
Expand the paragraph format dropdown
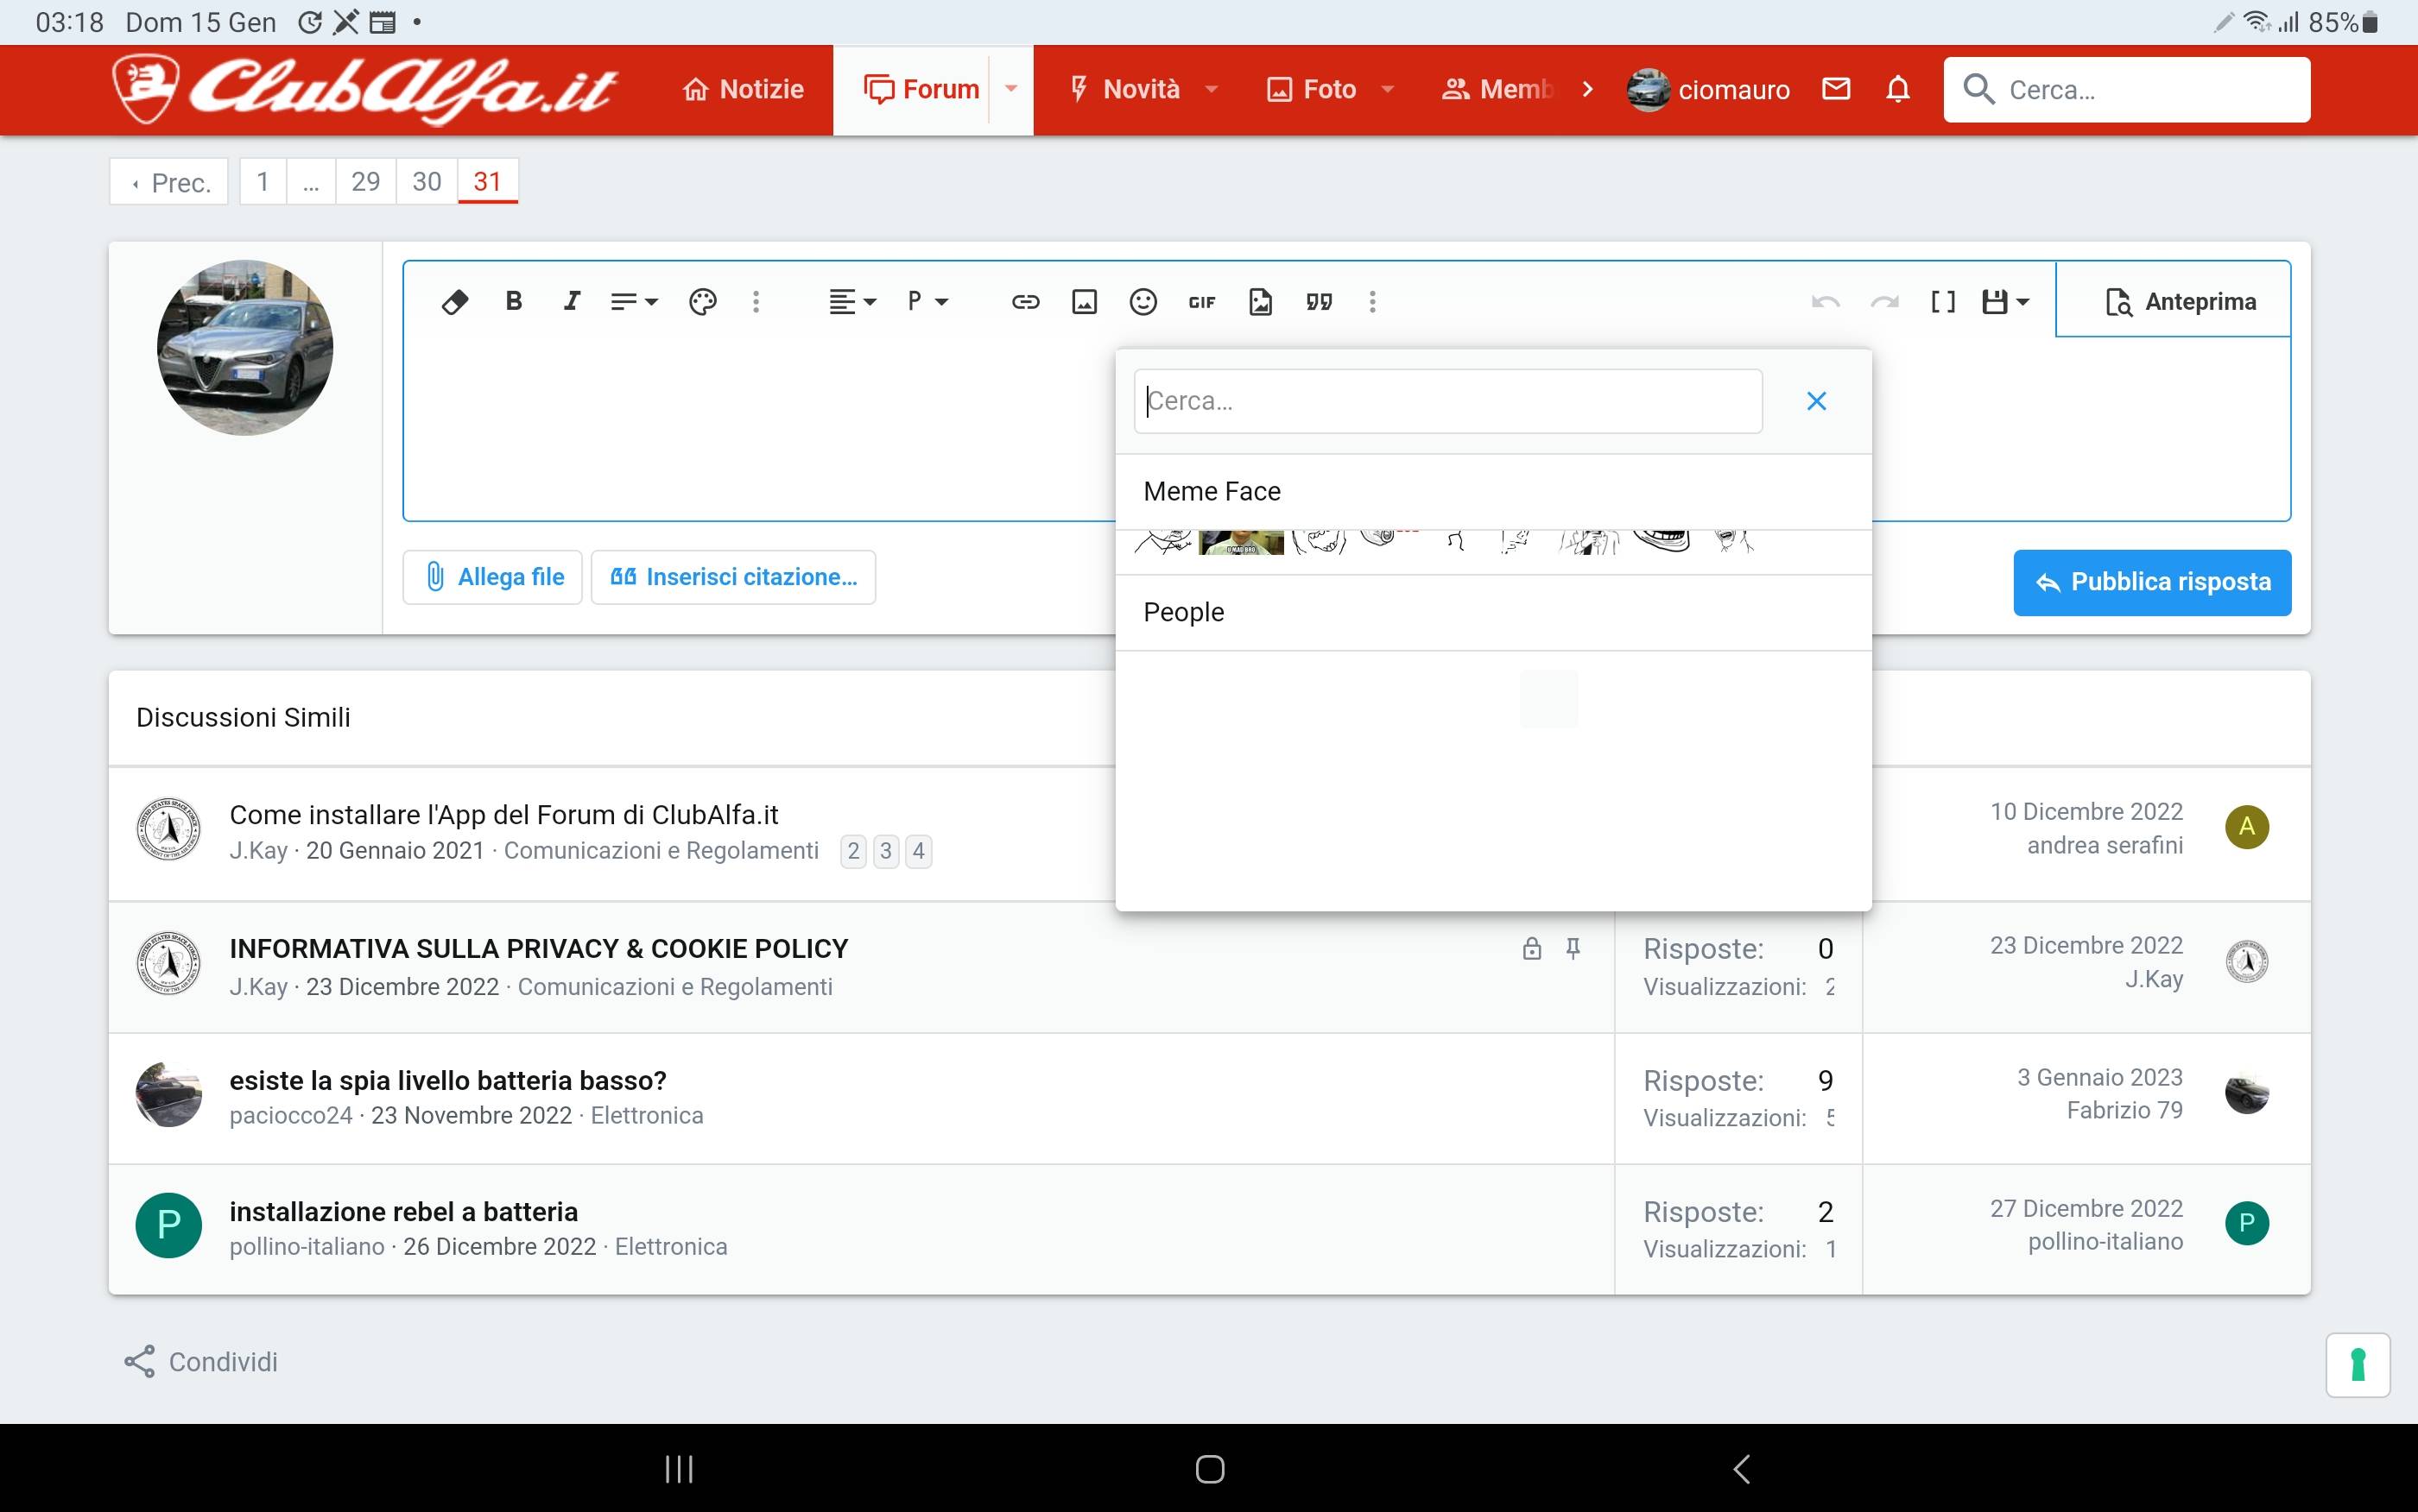pos(927,301)
